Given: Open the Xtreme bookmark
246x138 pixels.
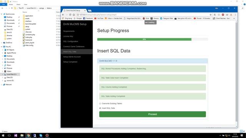Looking at the screenshot, I should pos(155,18).
